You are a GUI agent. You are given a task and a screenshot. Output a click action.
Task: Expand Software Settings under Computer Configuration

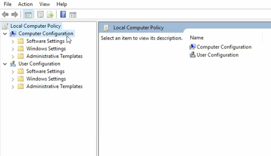click(13, 42)
